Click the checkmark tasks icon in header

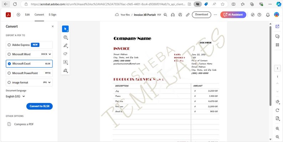[253, 15]
